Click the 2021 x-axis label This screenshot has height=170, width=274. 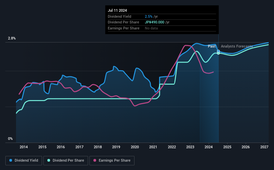click(153, 147)
